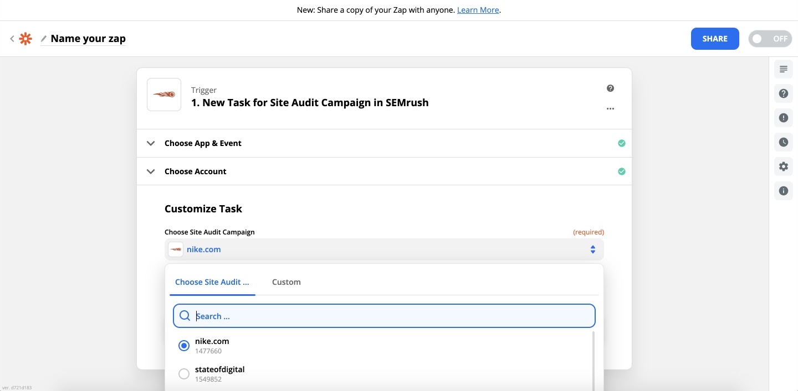Open the Site Audit Campaign dropdown
The width and height of the screenshot is (798, 391).
tap(384, 249)
